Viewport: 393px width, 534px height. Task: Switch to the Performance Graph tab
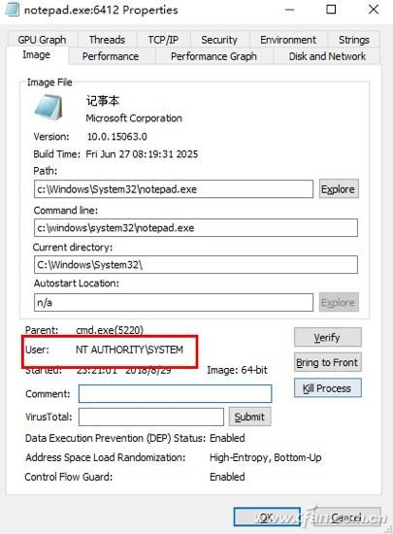[213, 56]
